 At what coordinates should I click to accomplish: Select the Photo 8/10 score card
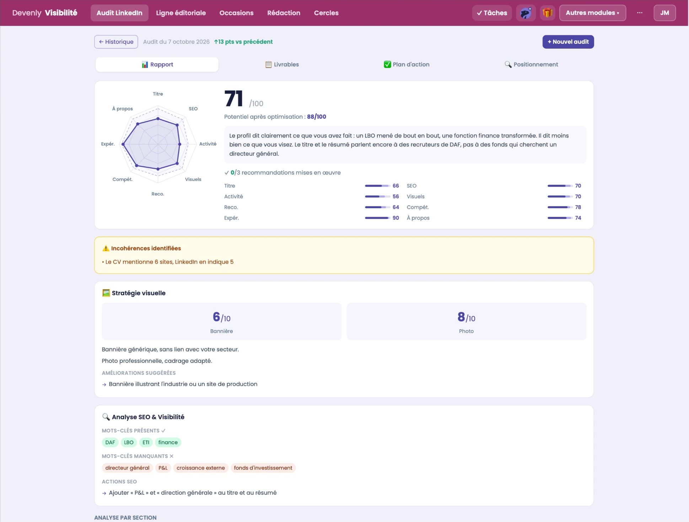coord(466,322)
